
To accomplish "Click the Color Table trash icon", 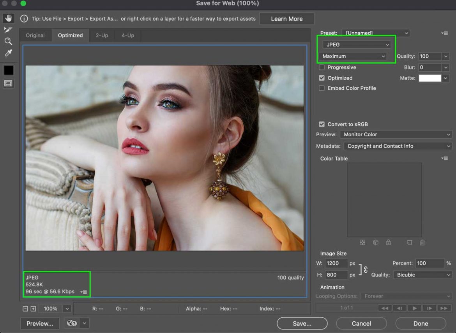I will coord(422,243).
